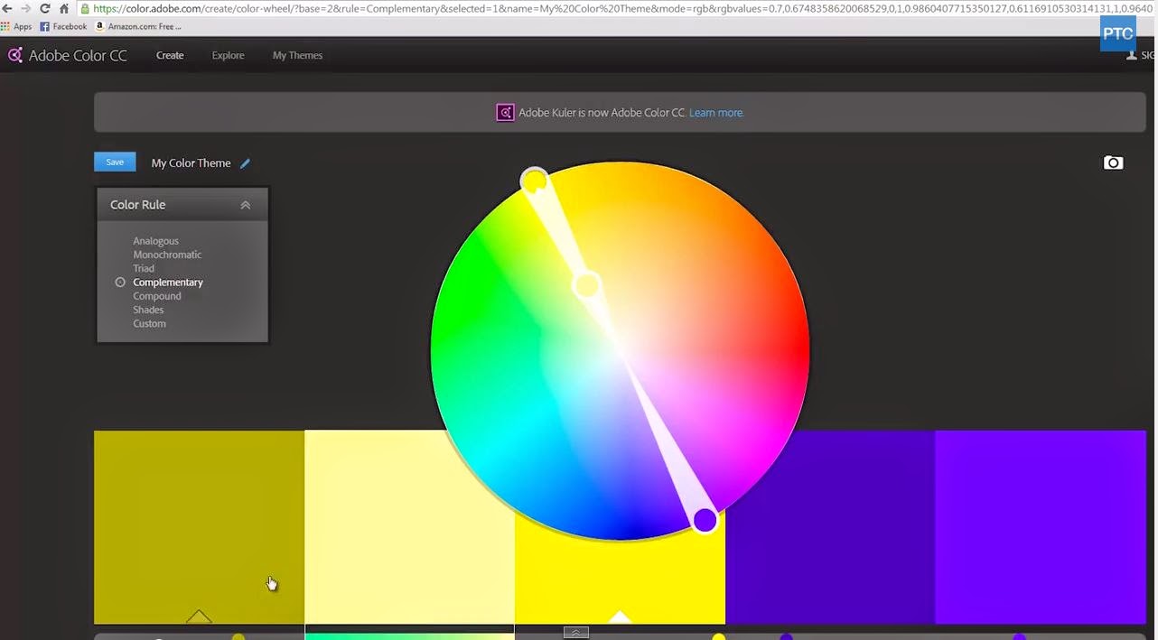Open the Explore tab

click(x=228, y=55)
